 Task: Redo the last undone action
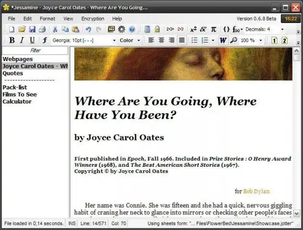(99, 29)
